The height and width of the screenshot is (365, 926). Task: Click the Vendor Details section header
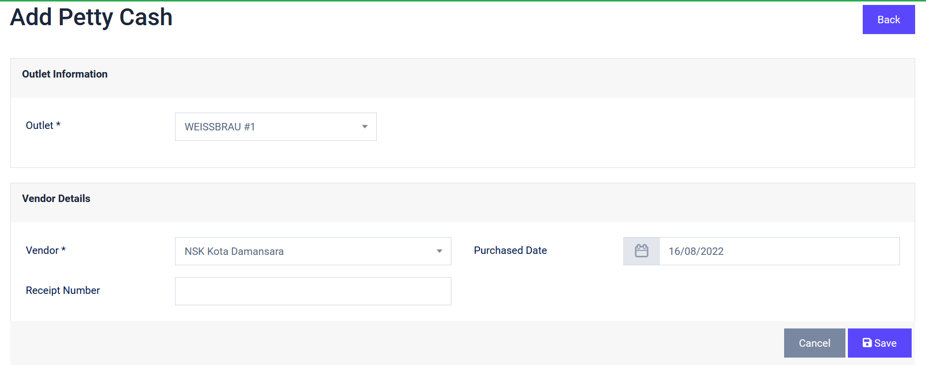(x=56, y=199)
